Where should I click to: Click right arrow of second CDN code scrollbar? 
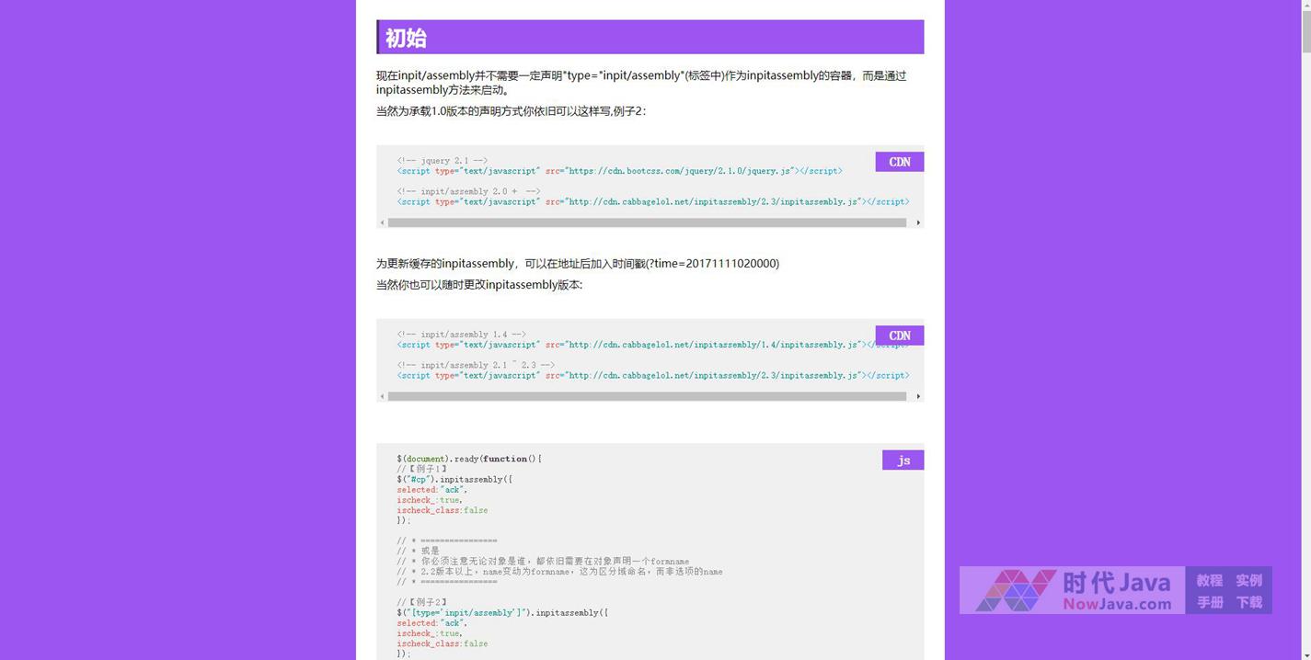pyautogui.click(x=918, y=396)
